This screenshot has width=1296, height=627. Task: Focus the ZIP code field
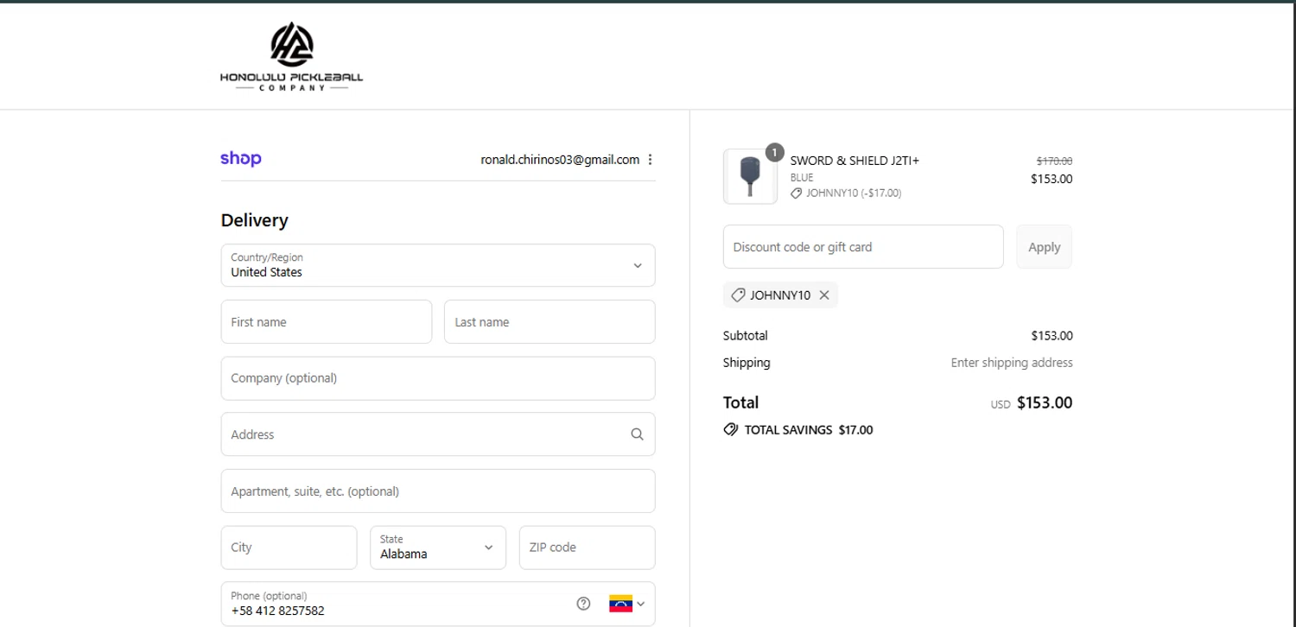pos(587,548)
